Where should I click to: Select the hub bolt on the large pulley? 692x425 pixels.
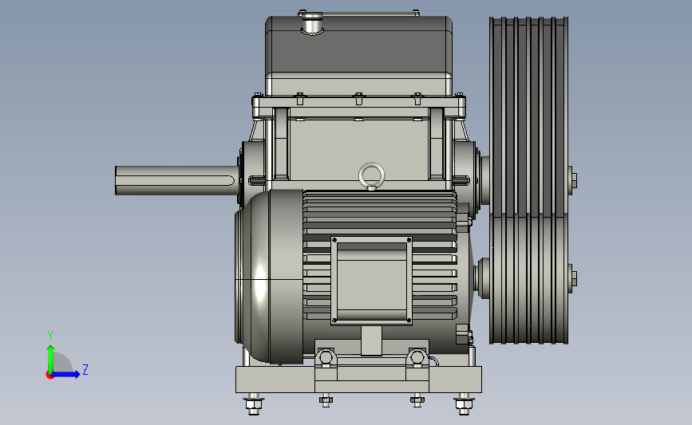click(572, 180)
